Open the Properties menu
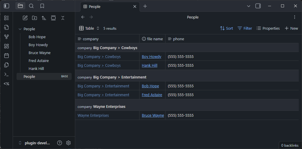This screenshot has height=149, width=302. (268, 29)
